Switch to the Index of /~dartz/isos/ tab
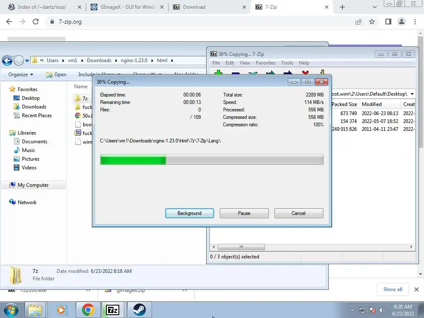 point(42,7)
